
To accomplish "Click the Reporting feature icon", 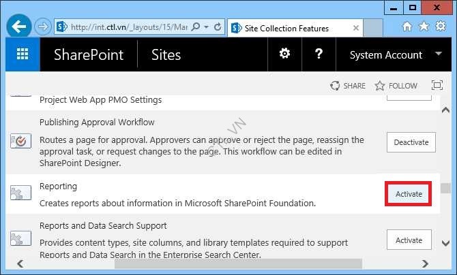I will (x=20, y=193).
